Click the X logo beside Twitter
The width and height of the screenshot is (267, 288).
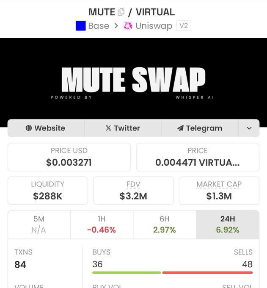(x=108, y=128)
